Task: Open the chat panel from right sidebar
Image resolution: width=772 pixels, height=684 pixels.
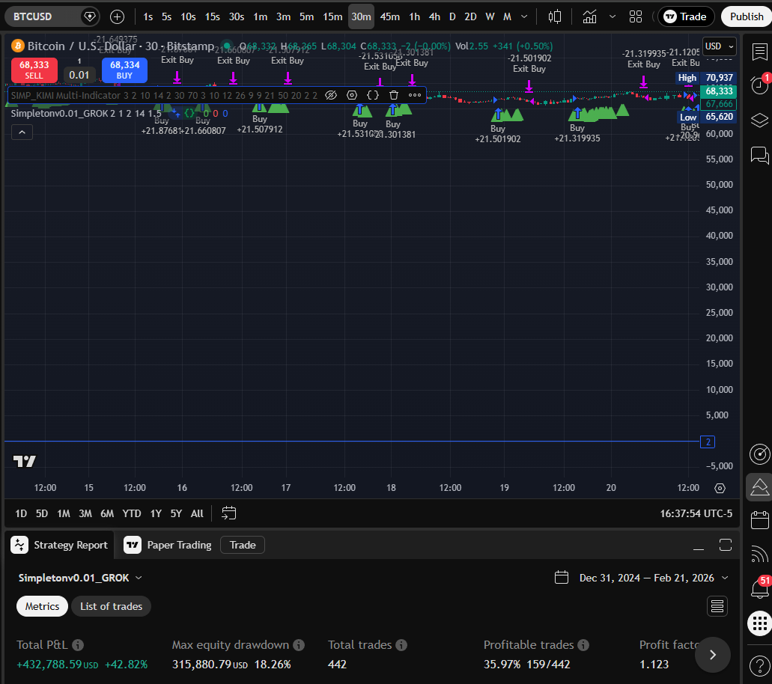Action: 759,156
